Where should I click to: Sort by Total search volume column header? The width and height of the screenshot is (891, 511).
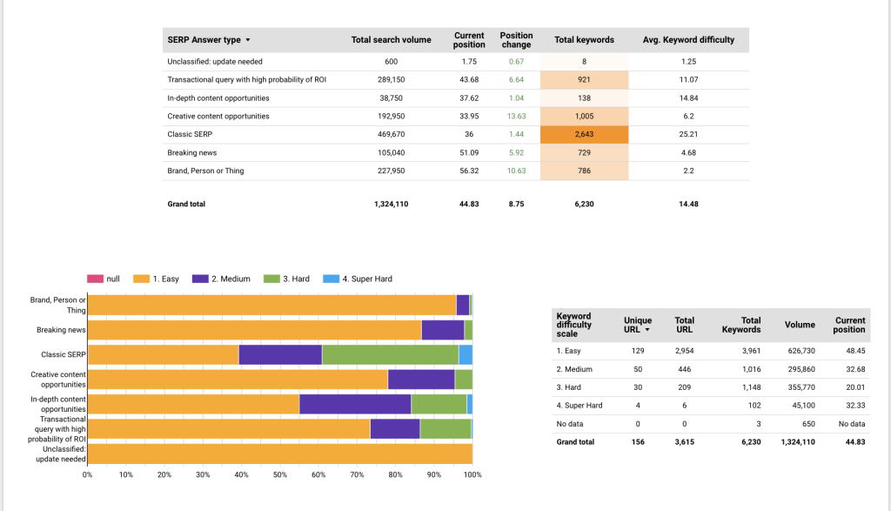coord(391,40)
